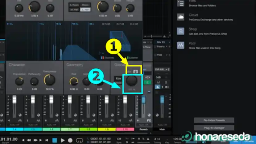Viewport: 256px width, 144px height.
Task: Click the pan knob on channel 4
Action: point(20,115)
